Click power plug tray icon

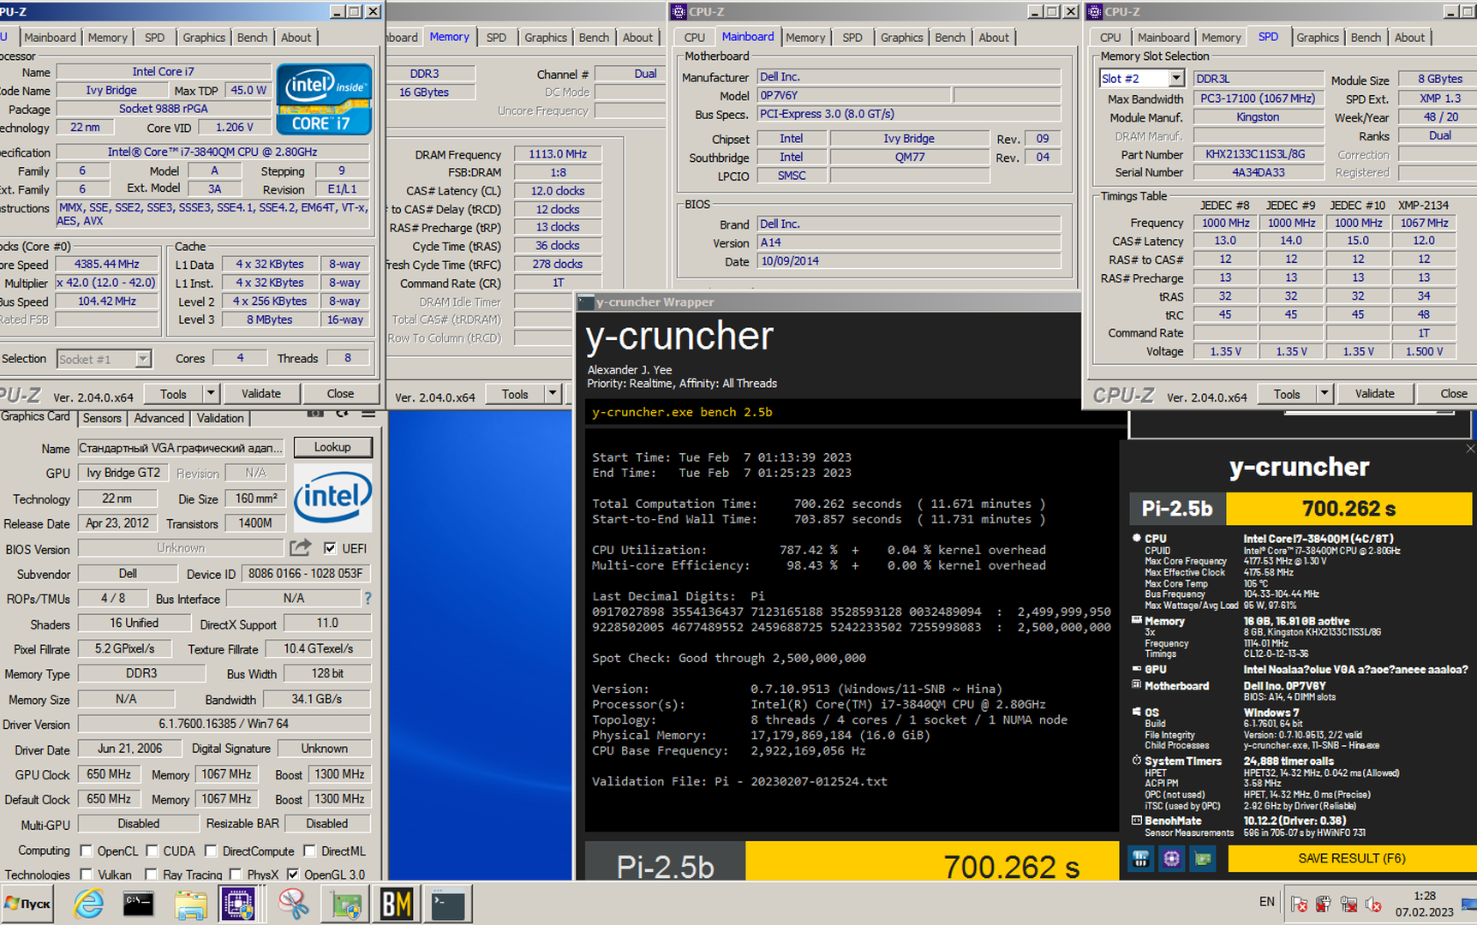(1324, 904)
